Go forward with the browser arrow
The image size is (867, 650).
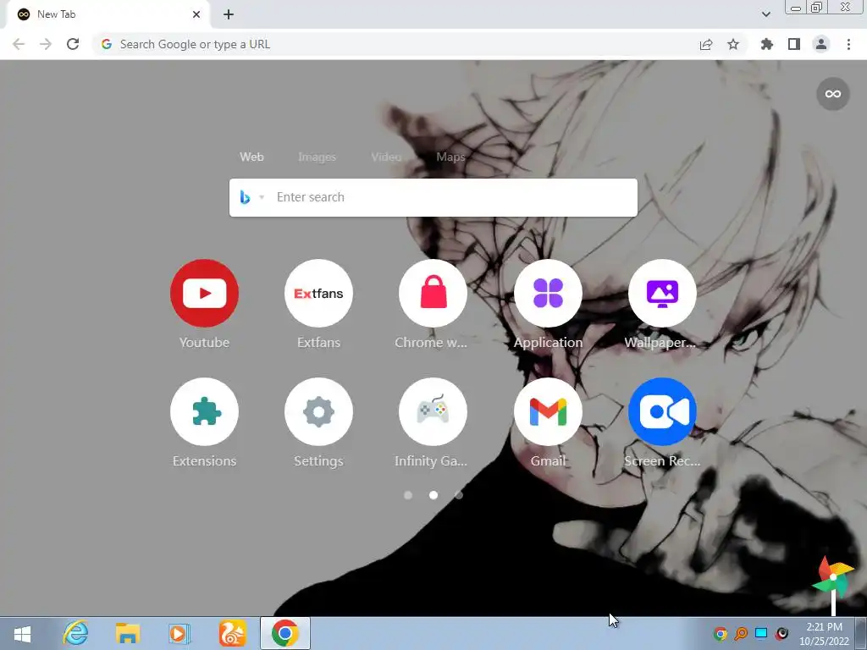46,44
